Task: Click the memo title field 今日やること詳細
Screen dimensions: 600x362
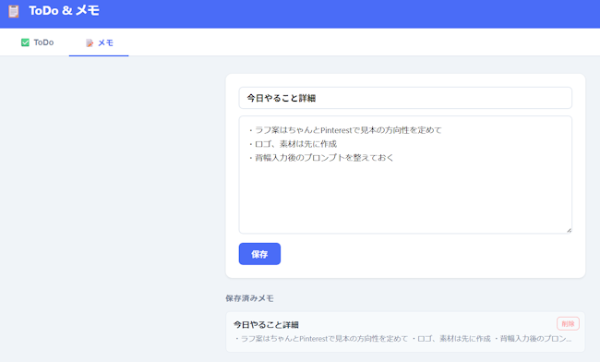Action: point(405,98)
